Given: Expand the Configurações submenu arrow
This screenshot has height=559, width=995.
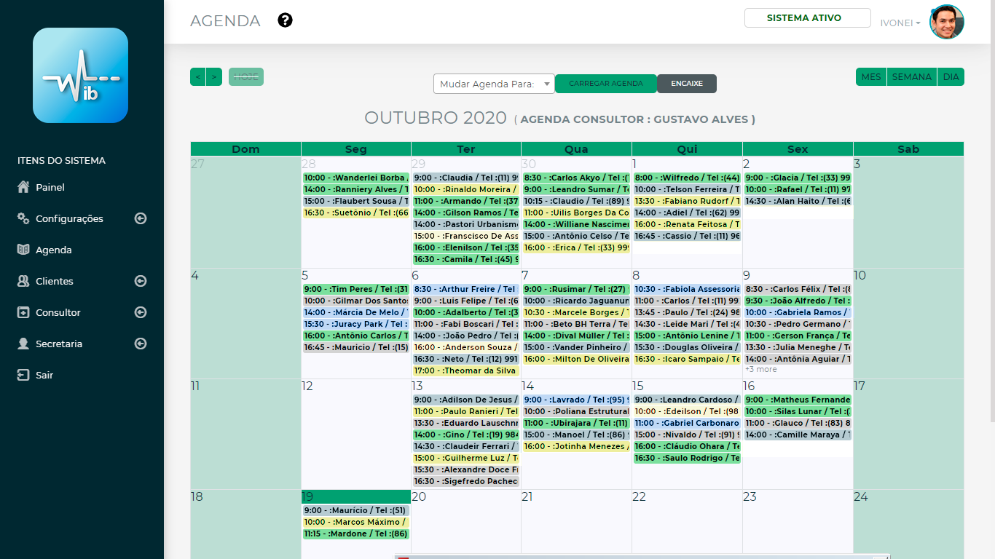Looking at the screenshot, I should click(141, 218).
